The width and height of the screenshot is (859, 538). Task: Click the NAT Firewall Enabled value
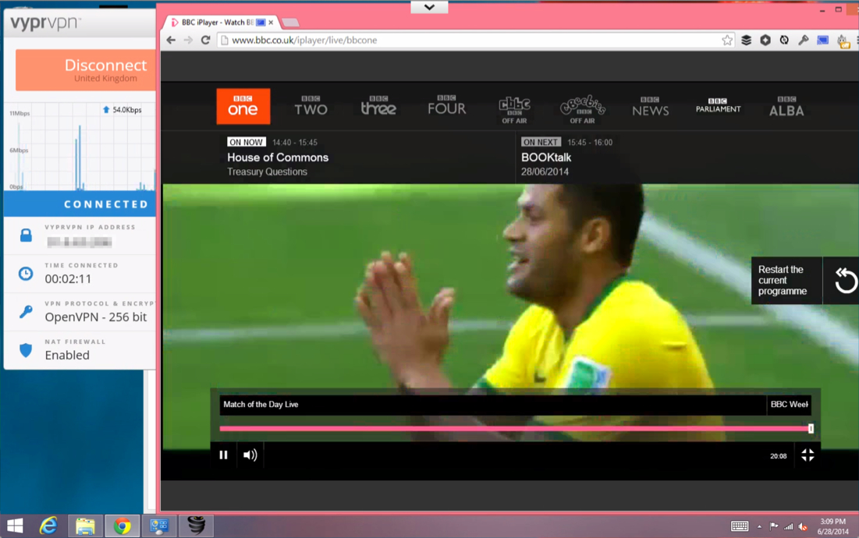pyautogui.click(x=67, y=356)
